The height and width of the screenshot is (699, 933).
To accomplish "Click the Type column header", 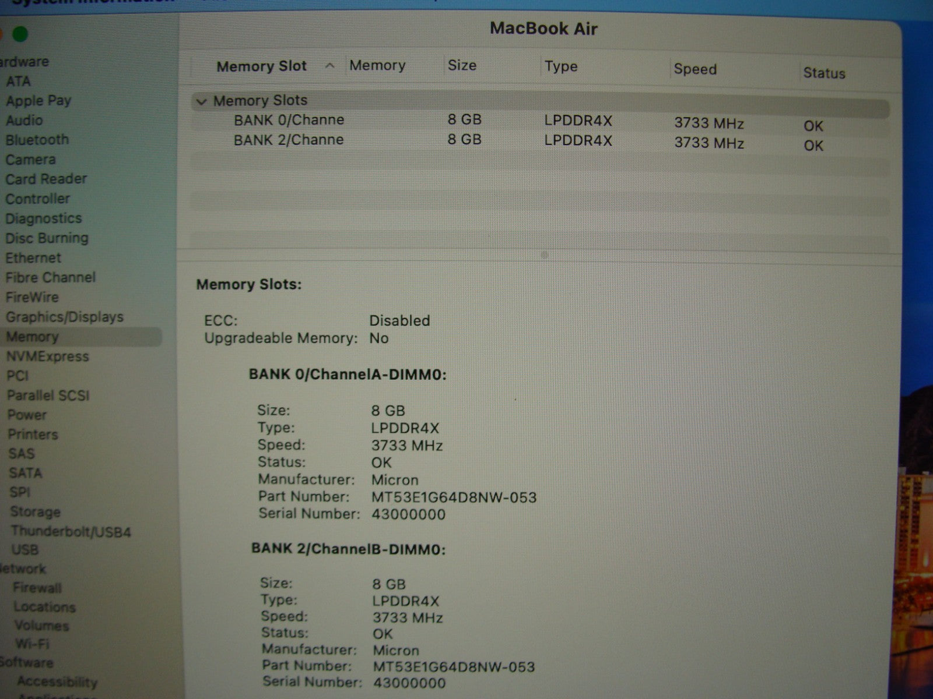I will 560,66.
